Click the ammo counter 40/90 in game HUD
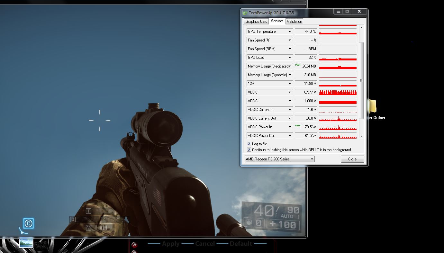 (x=277, y=211)
